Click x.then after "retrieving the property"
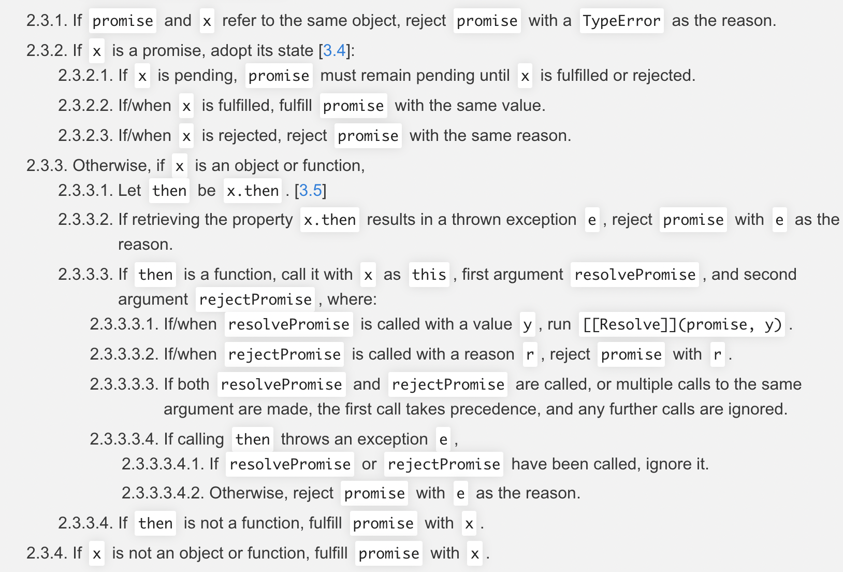 tap(329, 220)
